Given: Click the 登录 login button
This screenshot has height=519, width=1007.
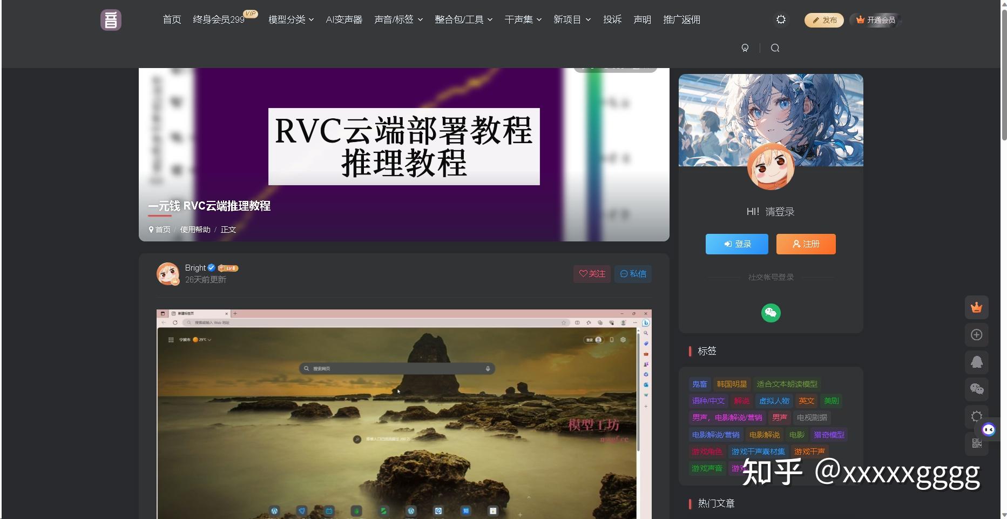Looking at the screenshot, I should click(736, 244).
